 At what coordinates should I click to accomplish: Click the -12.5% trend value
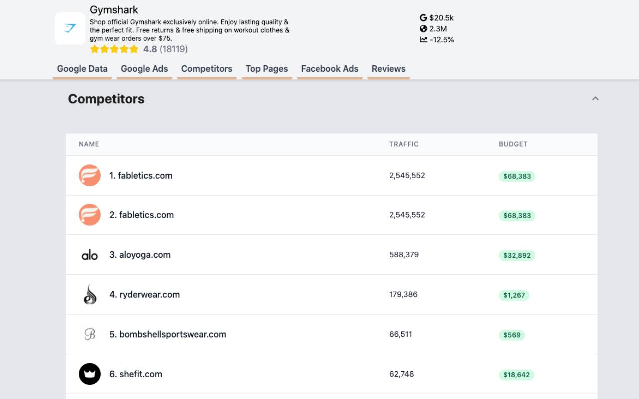(x=442, y=40)
